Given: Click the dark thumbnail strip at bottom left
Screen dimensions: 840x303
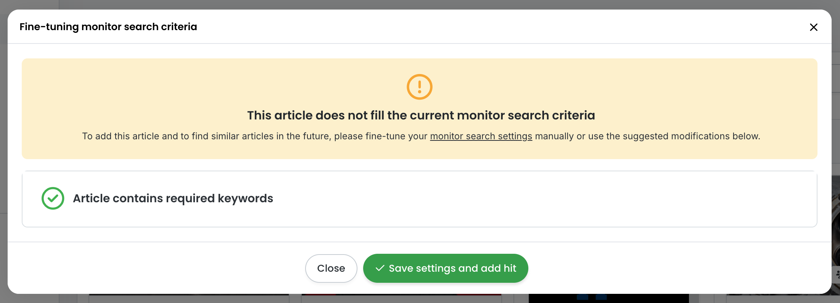Looking at the screenshot, I should tap(189, 295).
